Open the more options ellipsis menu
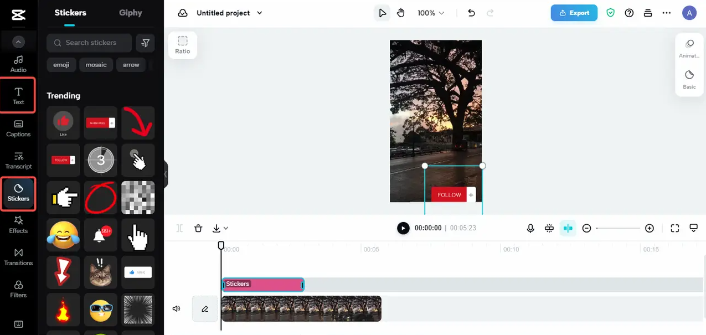This screenshot has height=335, width=706. 667,13
